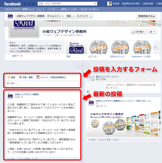Click シェア under the cover photo
This screenshot has height=163, width=162.
[x=115, y=140]
